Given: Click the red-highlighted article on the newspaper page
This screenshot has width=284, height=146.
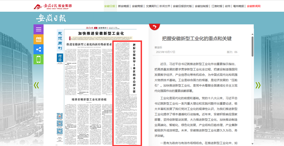Looking at the screenshot, I should [127, 93].
